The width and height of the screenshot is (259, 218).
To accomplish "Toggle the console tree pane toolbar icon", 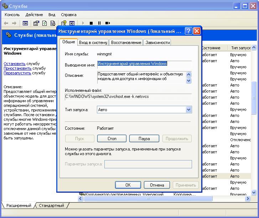I will pyautogui.click(x=25, y=23).
